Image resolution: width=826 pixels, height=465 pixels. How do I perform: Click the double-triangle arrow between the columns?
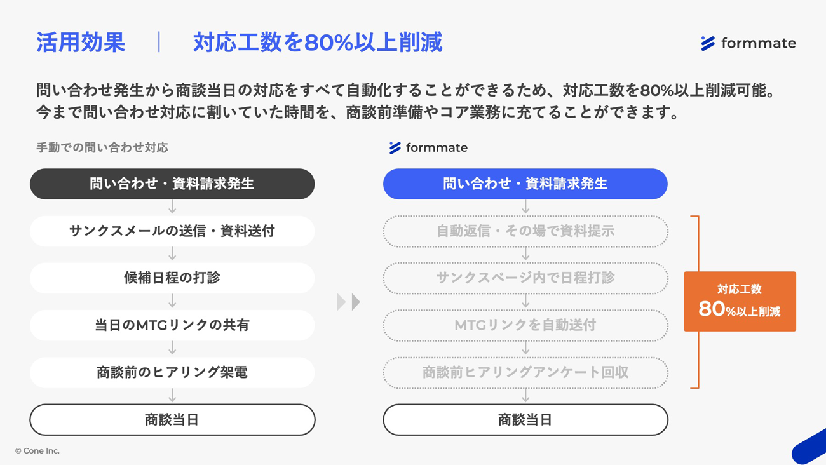tap(349, 302)
